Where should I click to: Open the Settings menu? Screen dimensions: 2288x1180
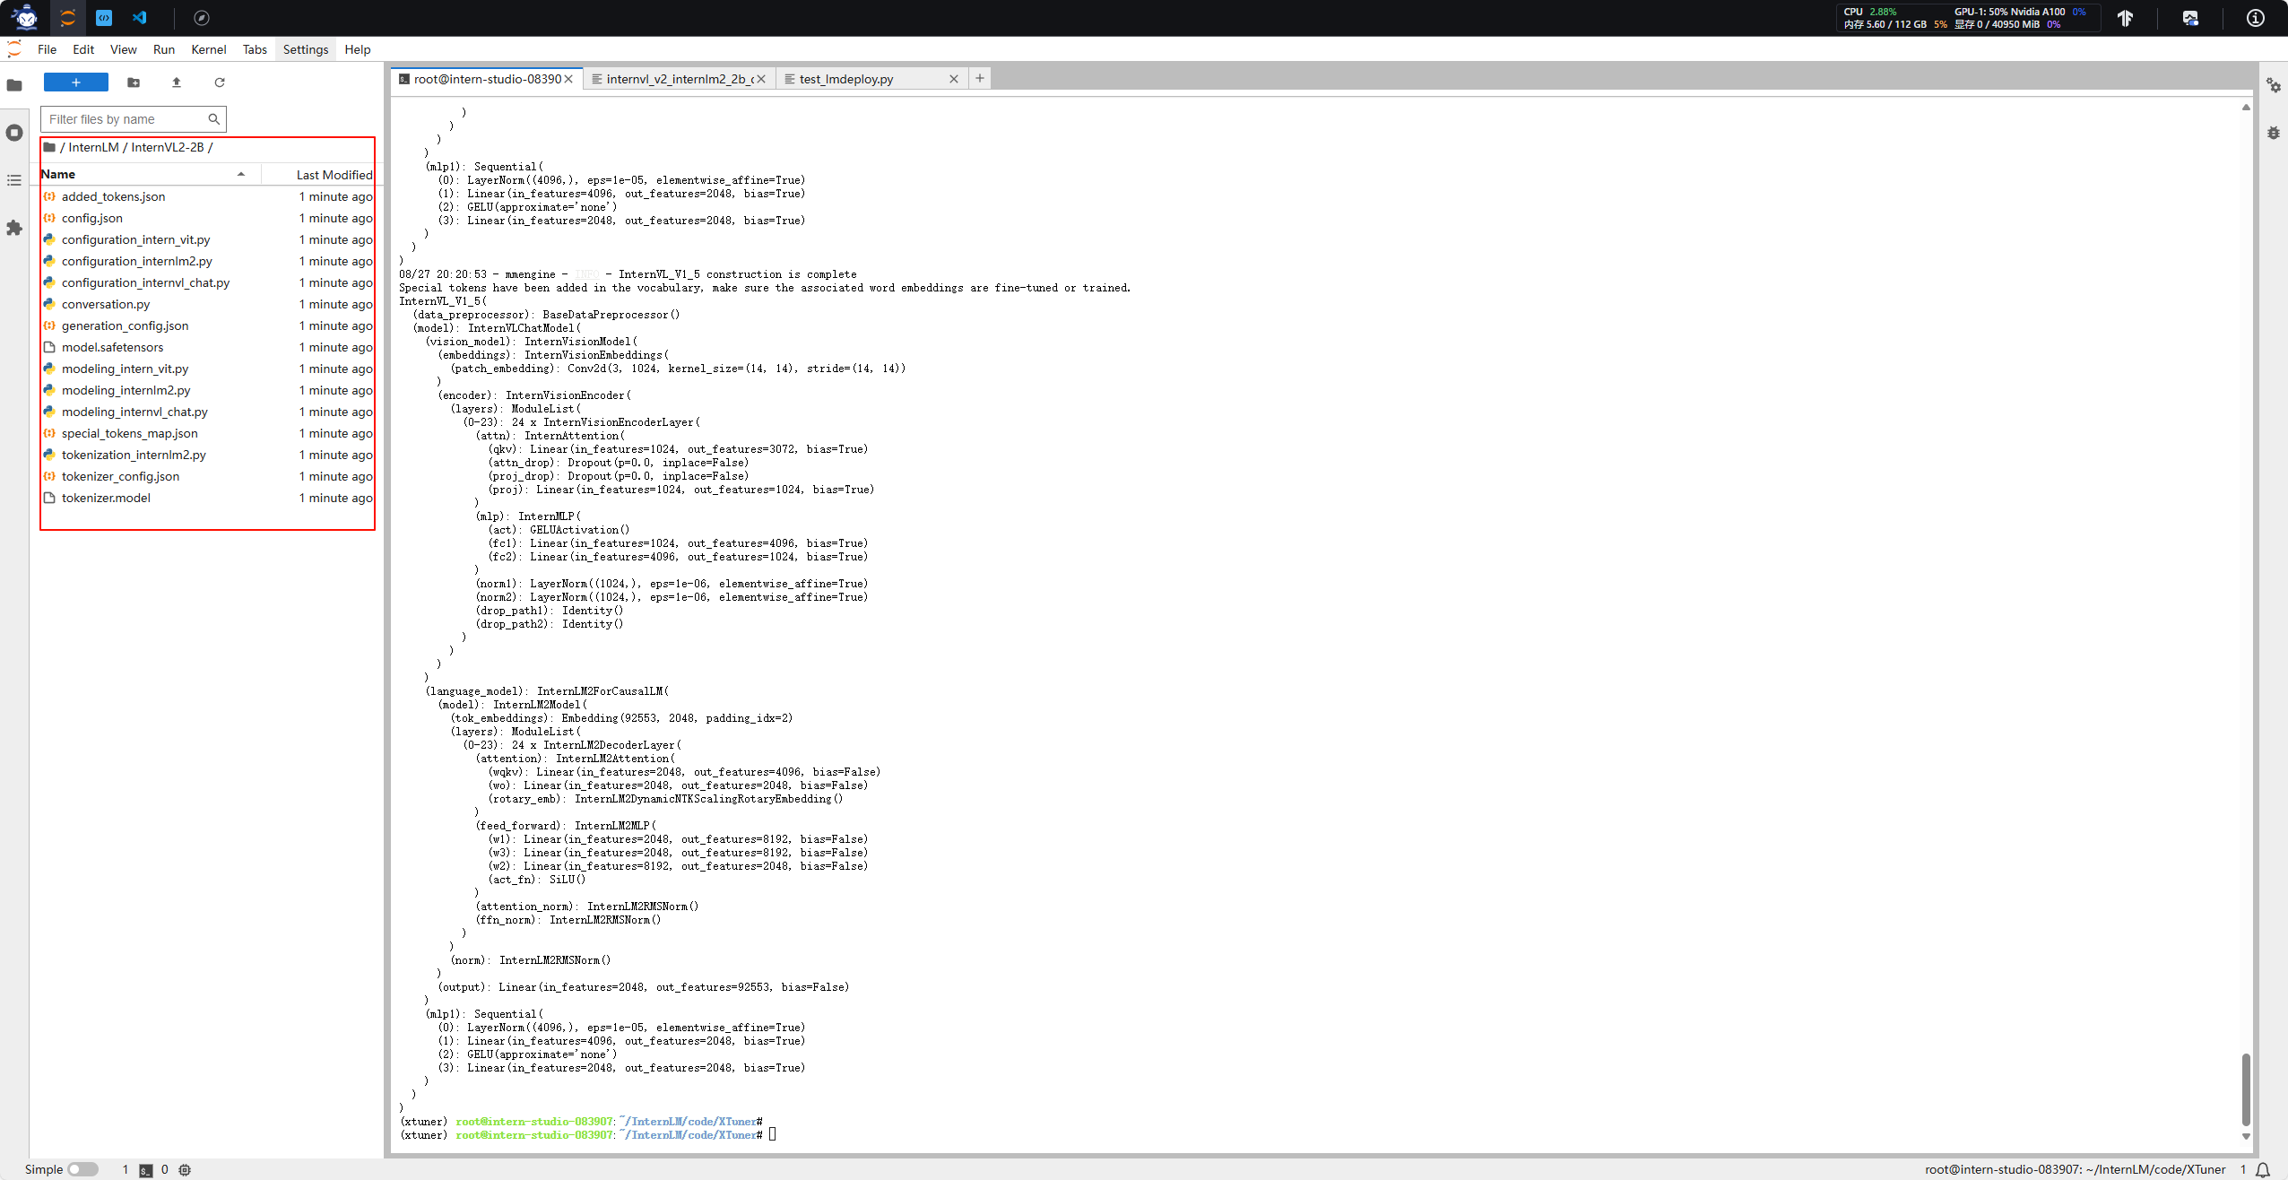click(305, 49)
